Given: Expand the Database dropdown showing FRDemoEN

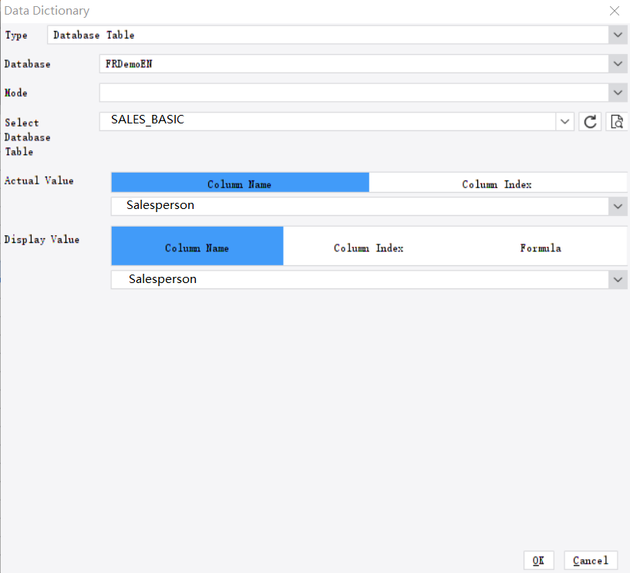Looking at the screenshot, I should click(x=617, y=63).
